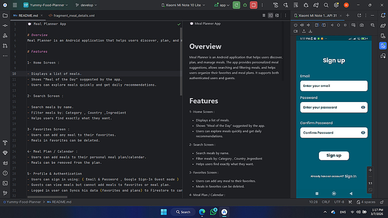Tap the Sign up button on emulator
The width and height of the screenshot is (388, 218).
point(334,156)
